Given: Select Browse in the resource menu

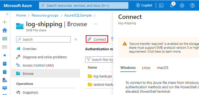Looking at the screenshot, I should click(45, 74).
